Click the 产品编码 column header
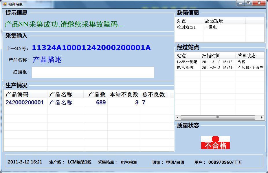This screenshot has height=173, width=268. (x=25, y=94)
